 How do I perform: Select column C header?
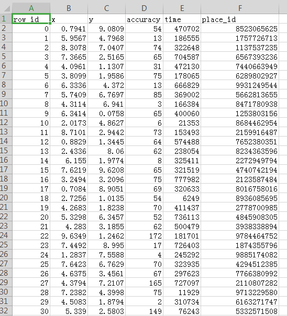click(x=106, y=8)
